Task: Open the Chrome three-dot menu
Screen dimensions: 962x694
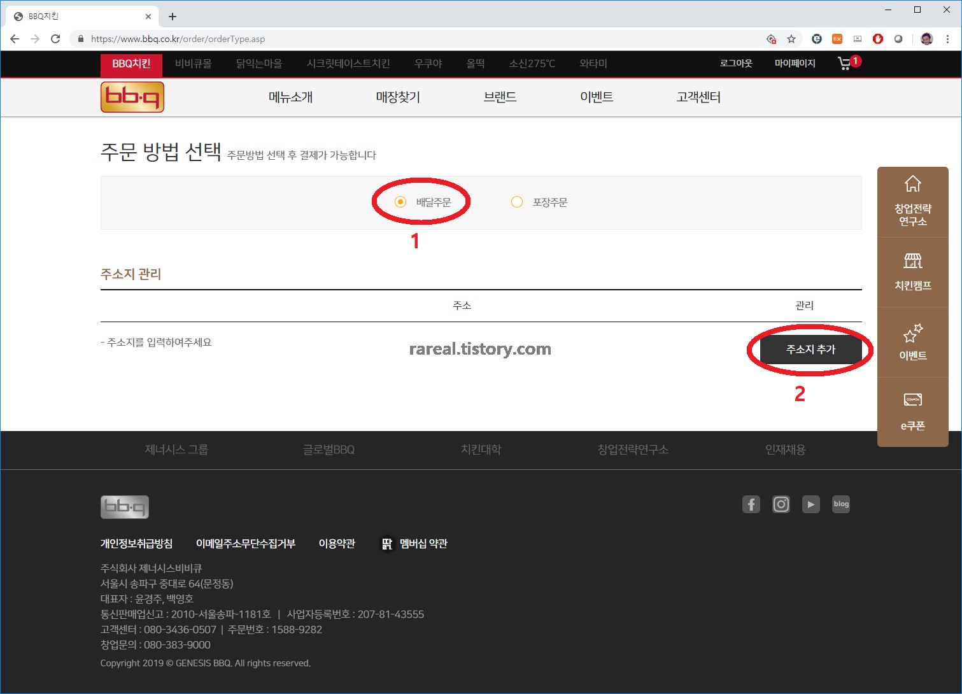Action: click(947, 39)
